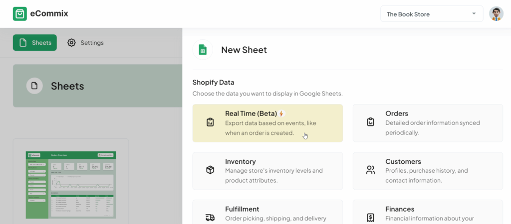Image resolution: width=511 pixels, height=224 pixels.
Task: Click 'Export data based on events' description
Action: [270, 128]
